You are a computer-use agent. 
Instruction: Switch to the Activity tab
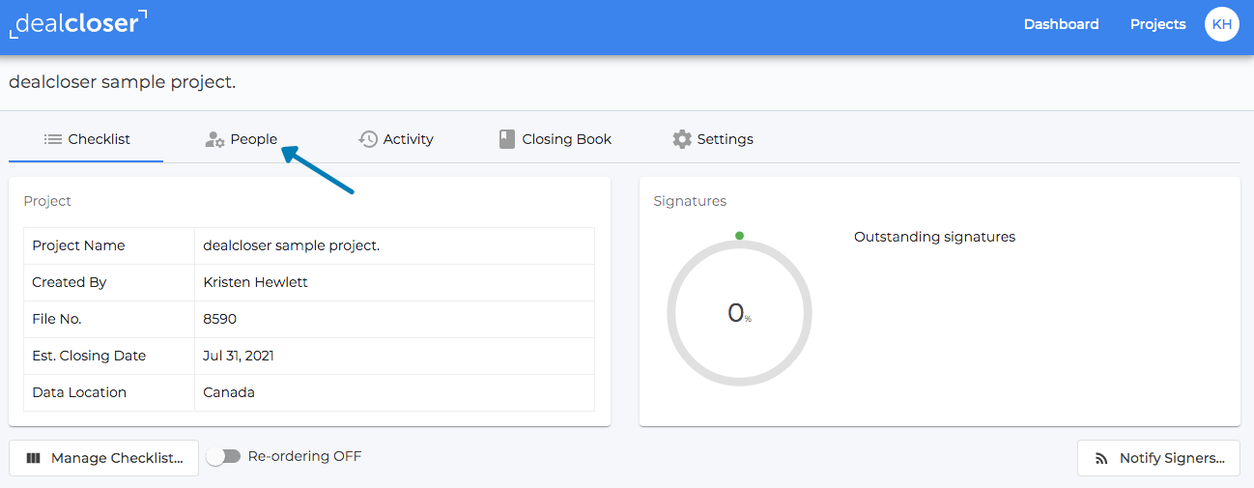396,139
